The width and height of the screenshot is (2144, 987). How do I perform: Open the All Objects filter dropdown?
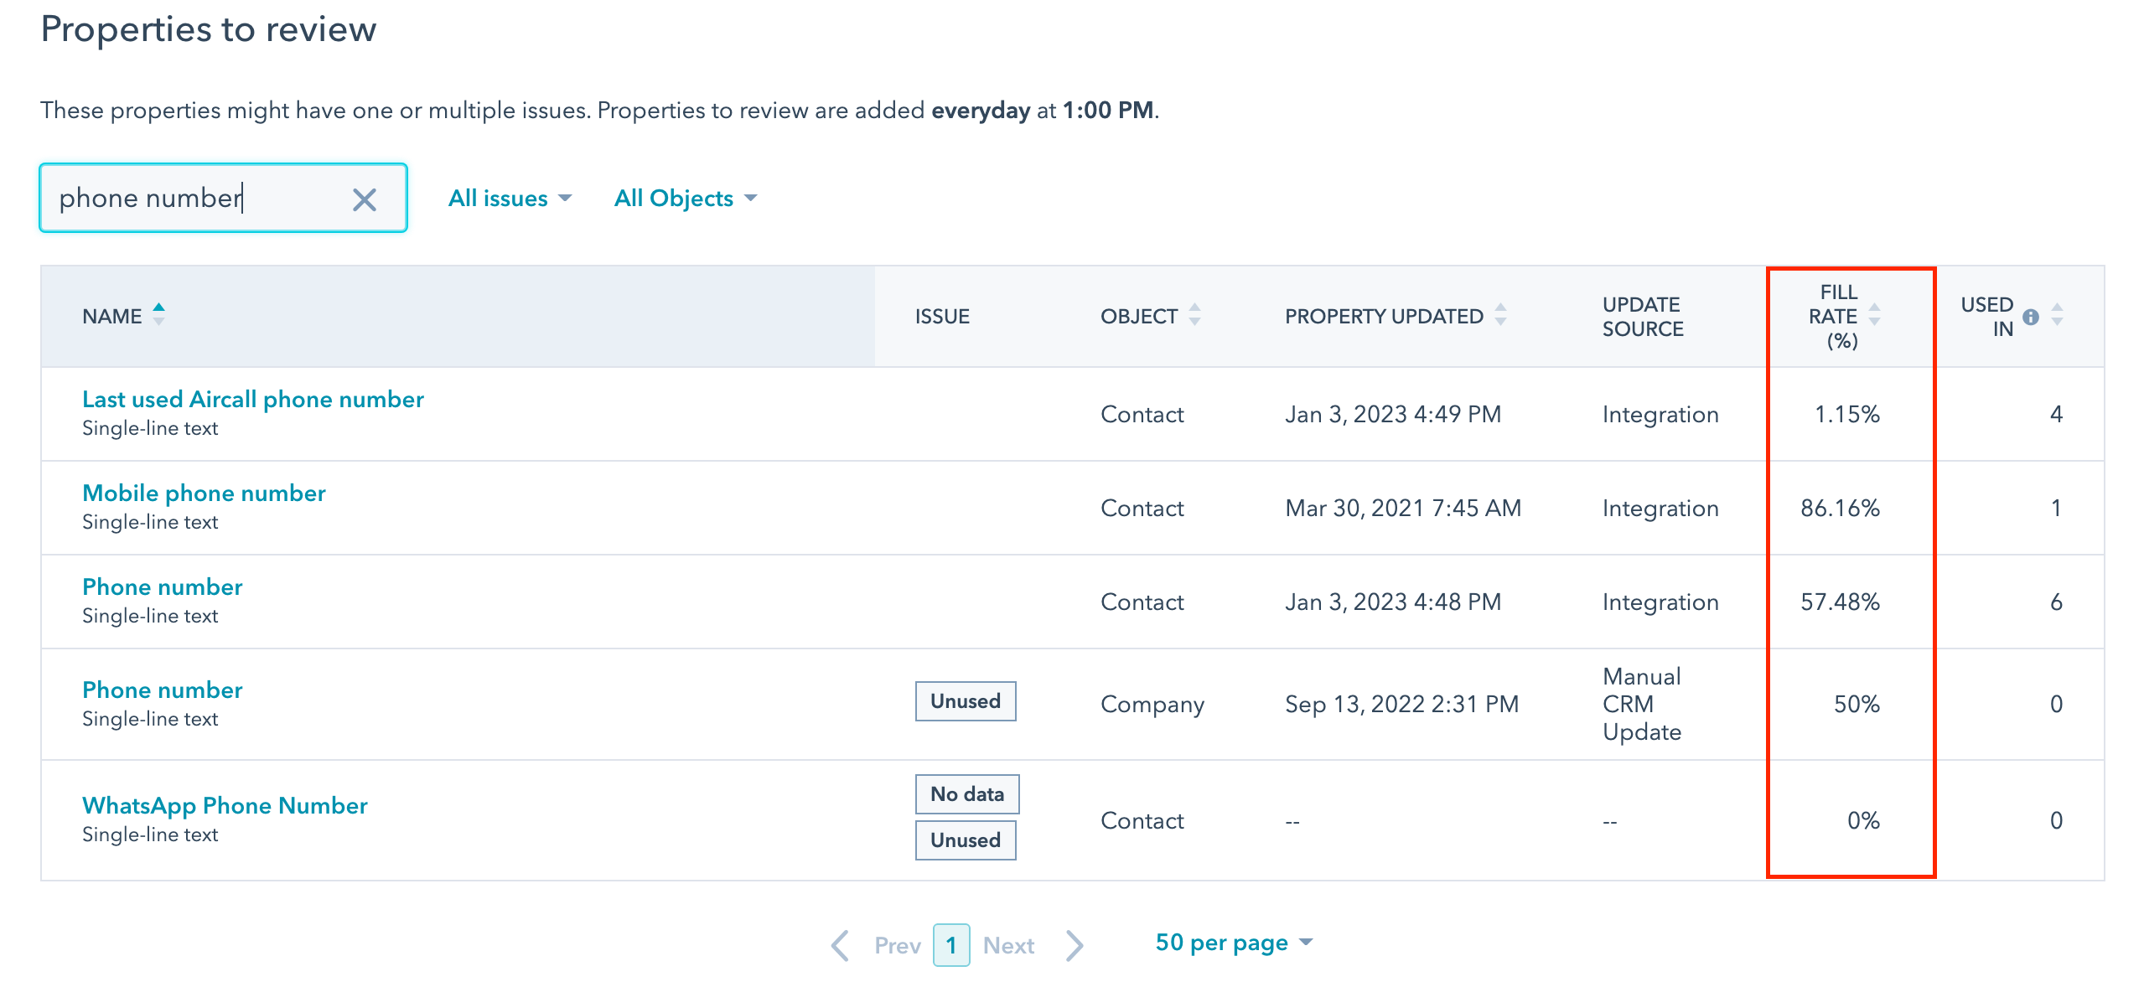click(x=683, y=198)
